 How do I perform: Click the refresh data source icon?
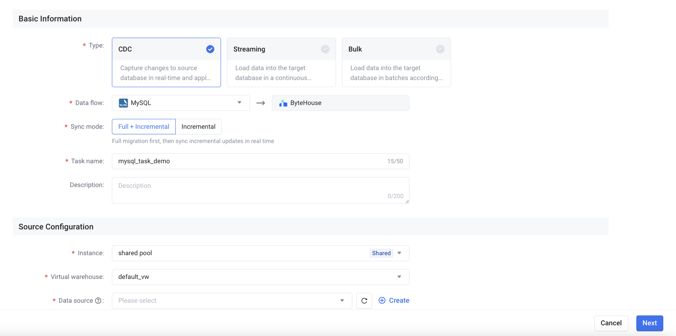pos(364,301)
